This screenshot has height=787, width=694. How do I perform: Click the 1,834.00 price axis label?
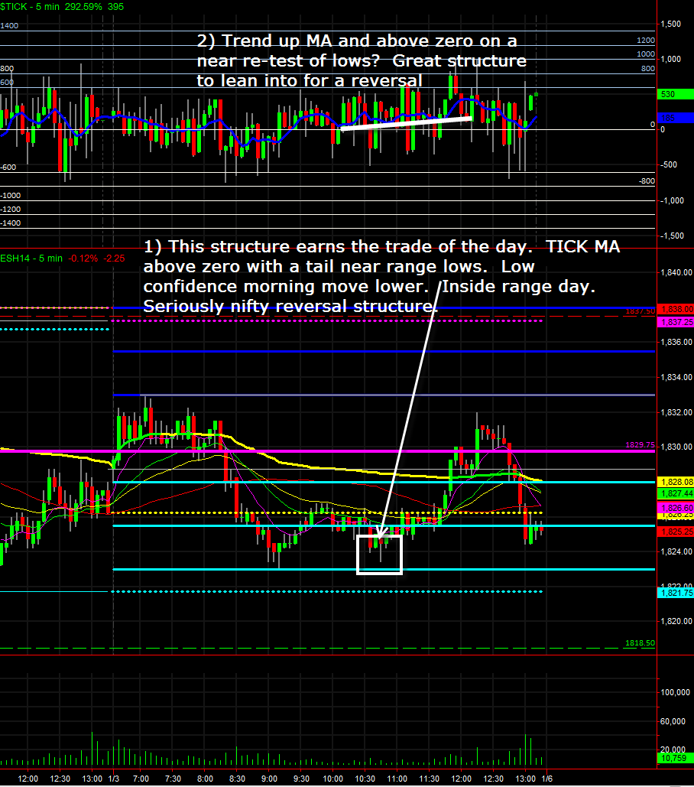click(x=676, y=377)
